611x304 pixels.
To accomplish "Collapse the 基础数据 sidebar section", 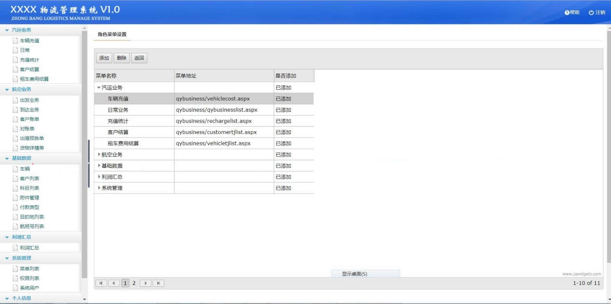I will [x=7, y=158].
